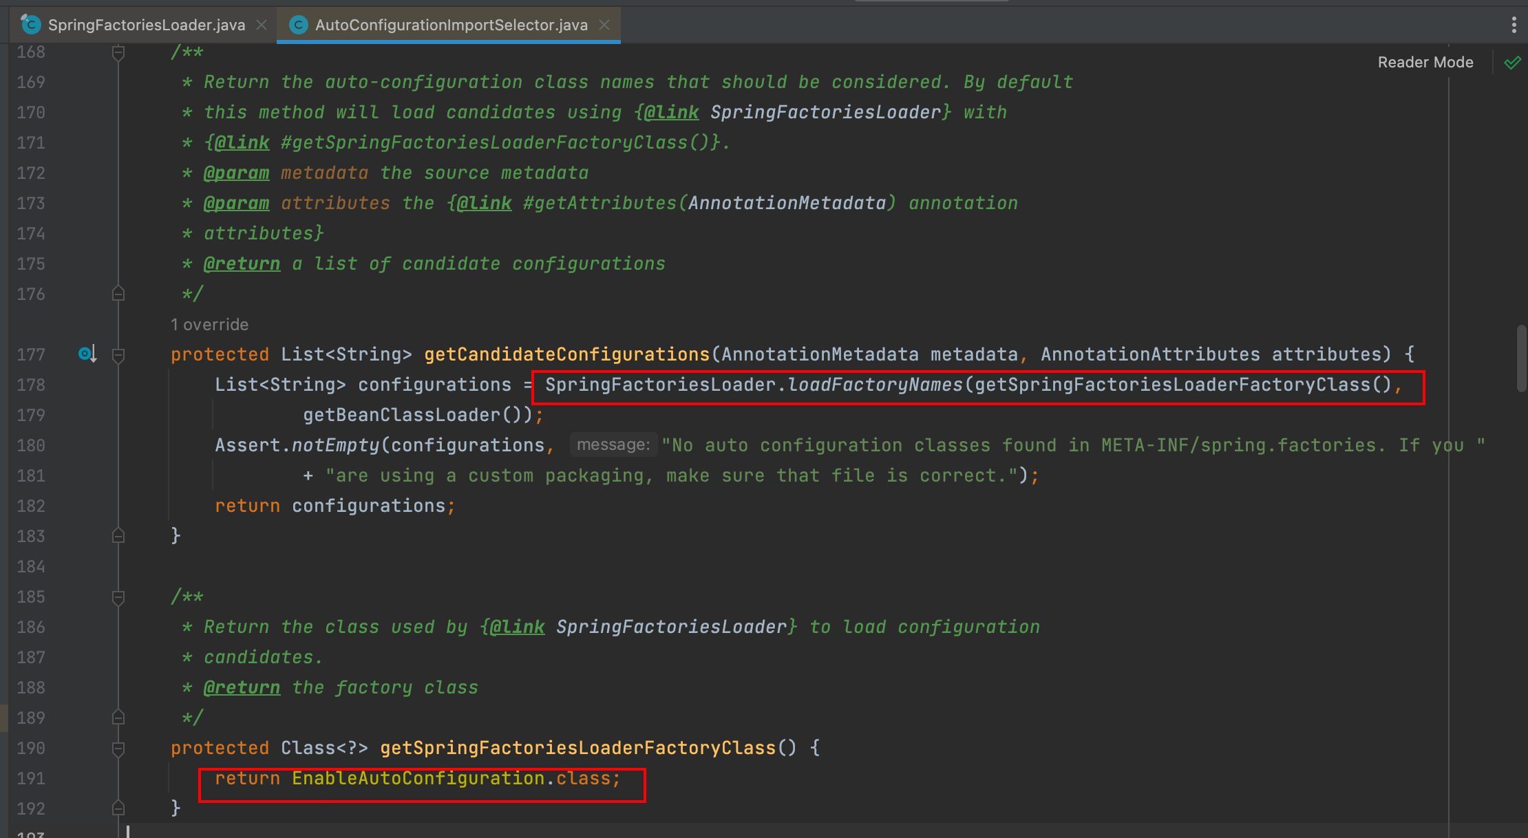Collapse the Javadoc comment at line 168
This screenshot has height=838, width=1528.
pyautogui.click(x=118, y=52)
